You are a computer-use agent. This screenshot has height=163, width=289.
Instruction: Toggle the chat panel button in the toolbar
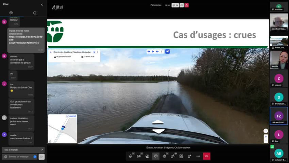[156, 156]
